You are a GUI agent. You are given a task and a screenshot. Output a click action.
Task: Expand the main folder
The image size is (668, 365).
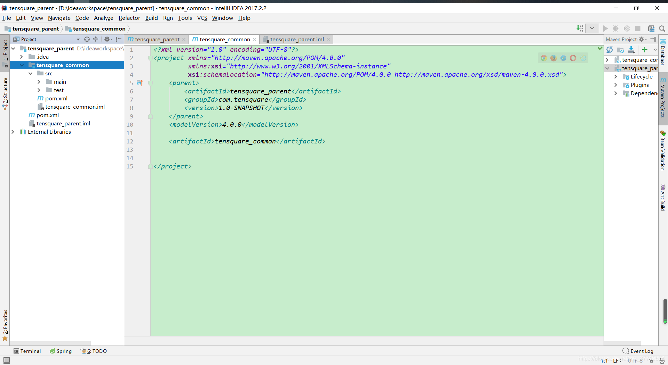(x=39, y=82)
